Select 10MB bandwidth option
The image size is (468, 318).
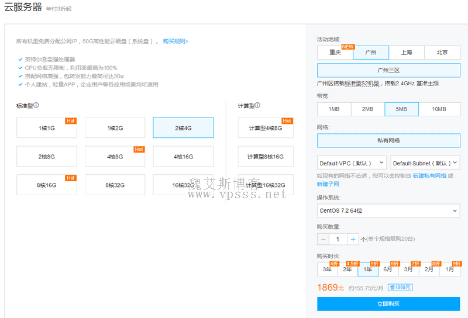point(439,109)
